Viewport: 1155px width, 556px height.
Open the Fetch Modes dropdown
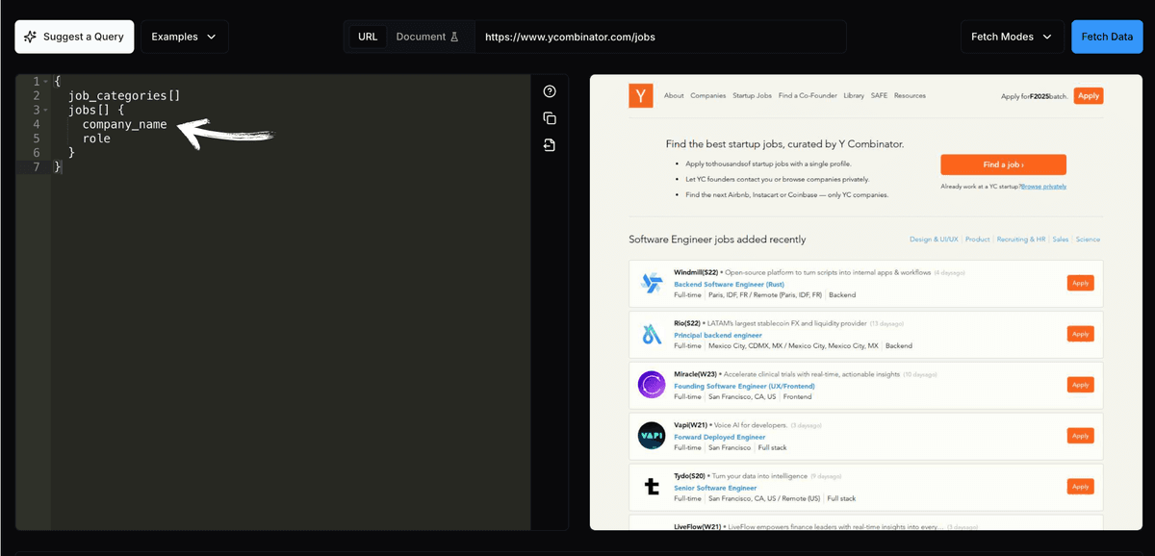(x=1013, y=37)
